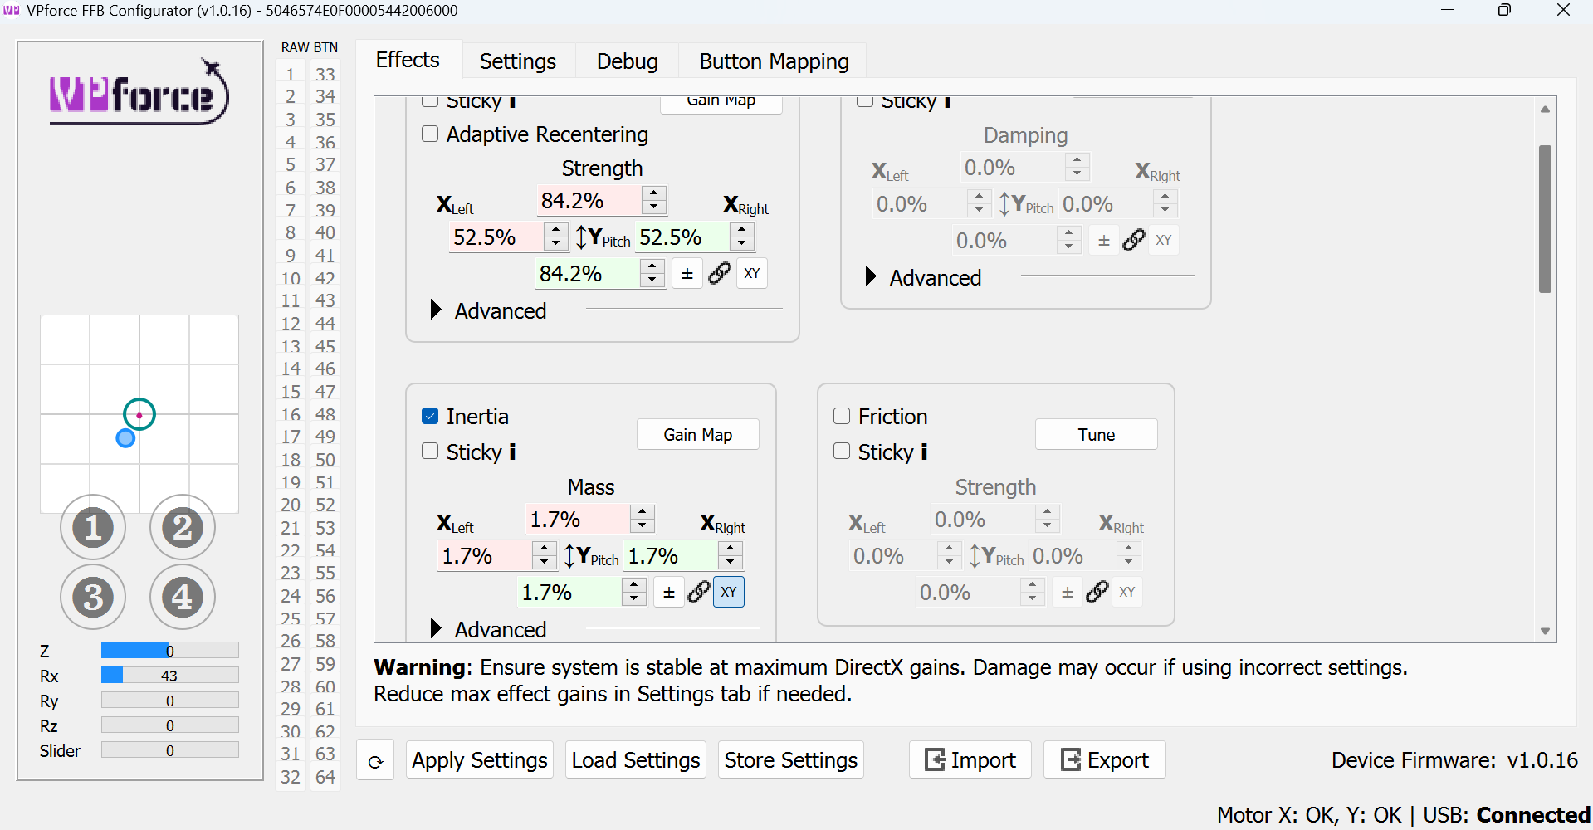Viewport: 1593px width, 830px height.
Task: Click the XY icon in Friction panel
Action: click(x=1127, y=592)
